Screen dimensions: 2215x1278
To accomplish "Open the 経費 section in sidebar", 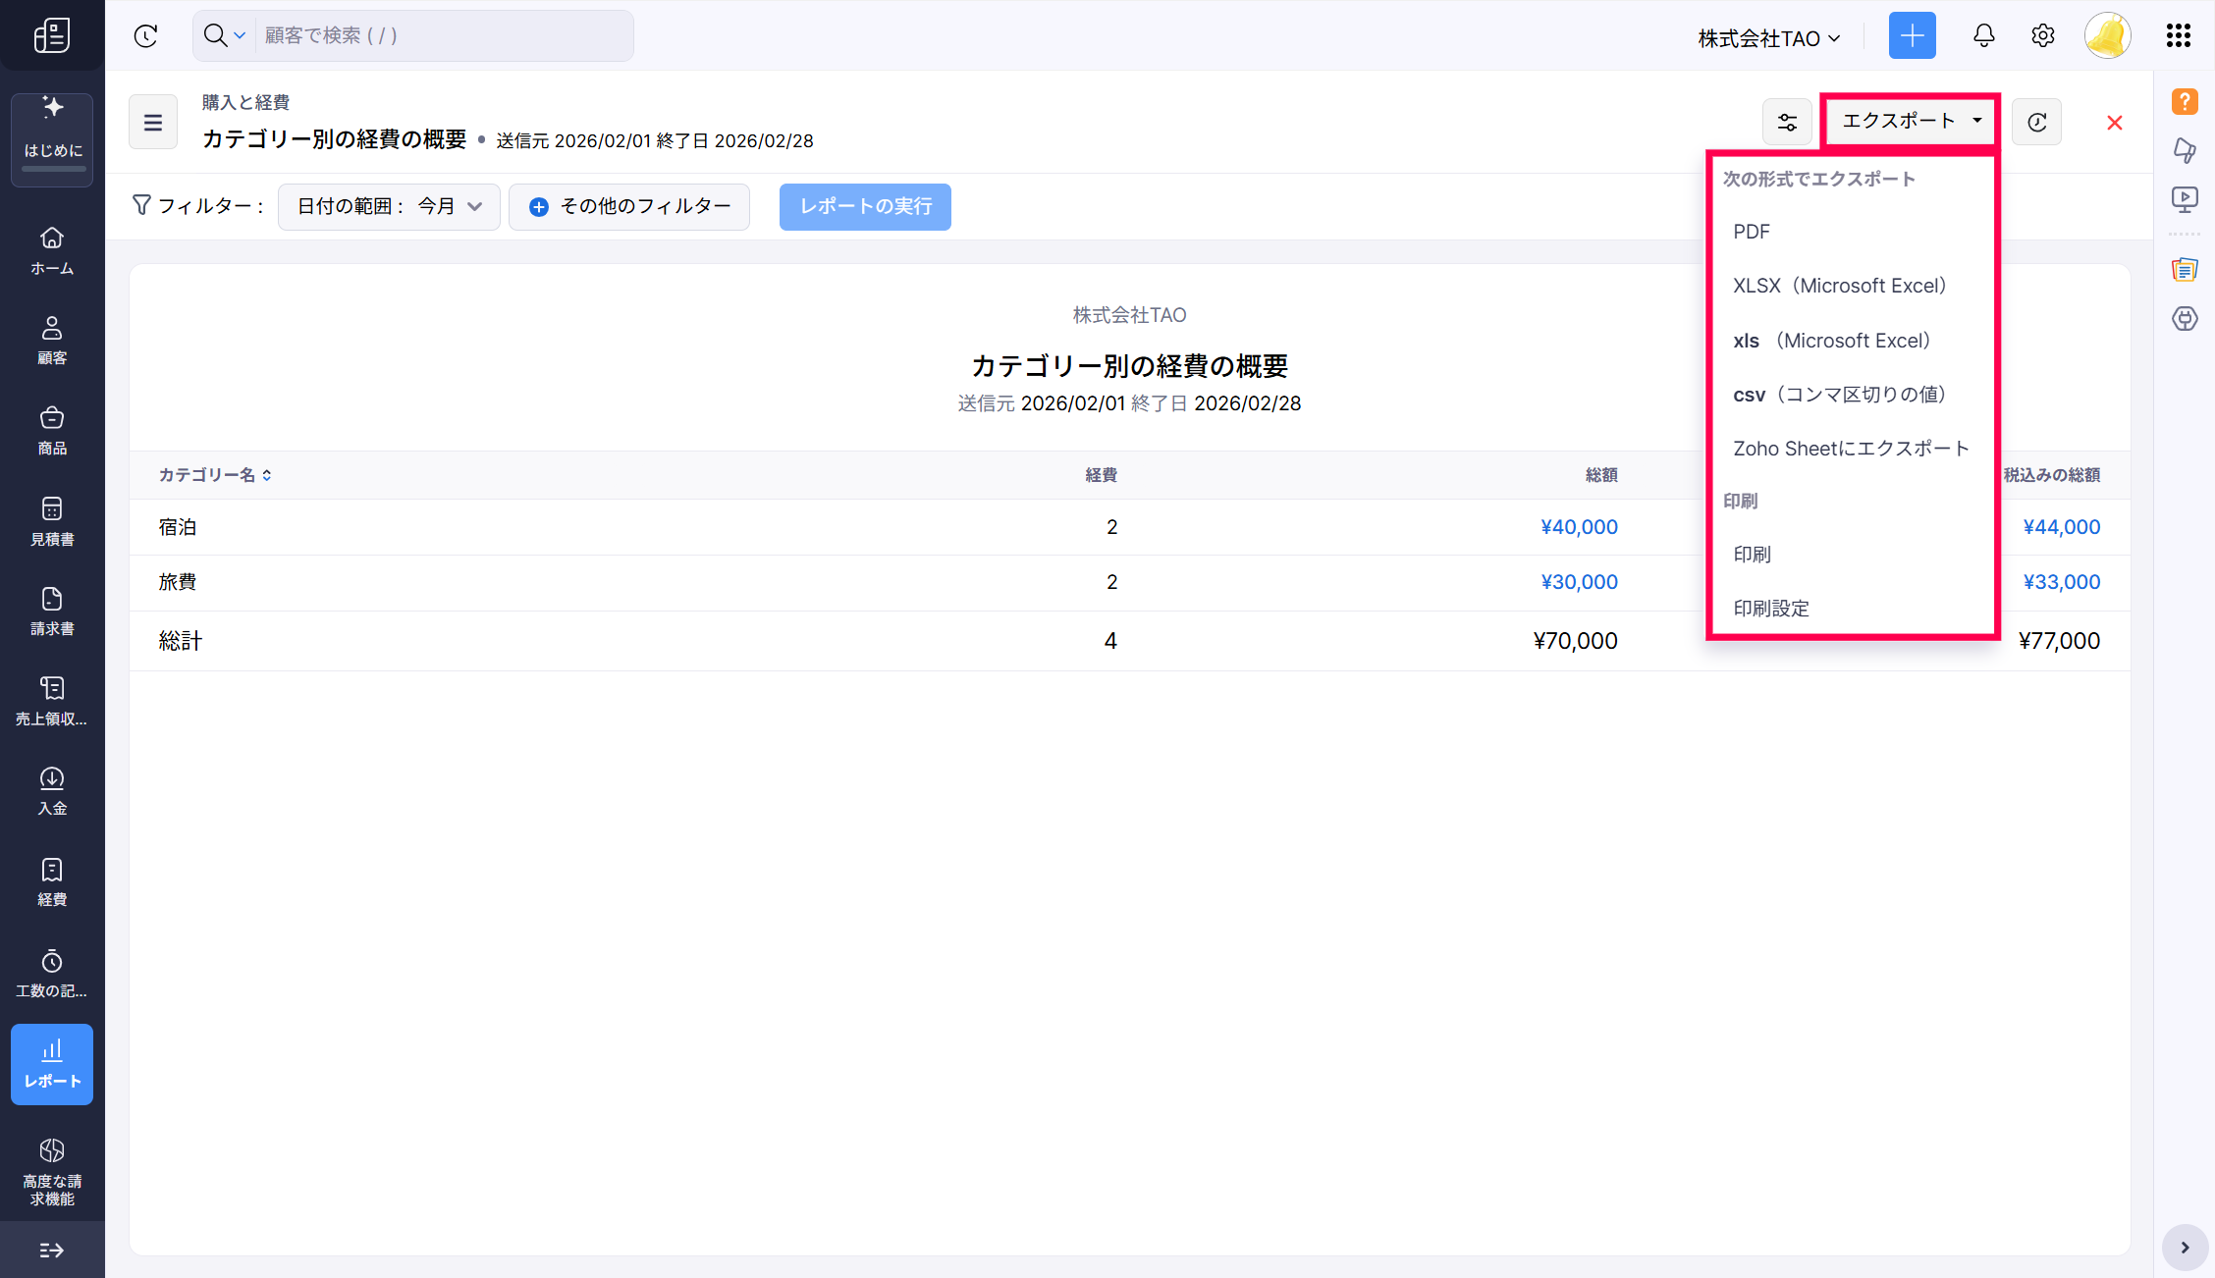I will coord(52,881).
